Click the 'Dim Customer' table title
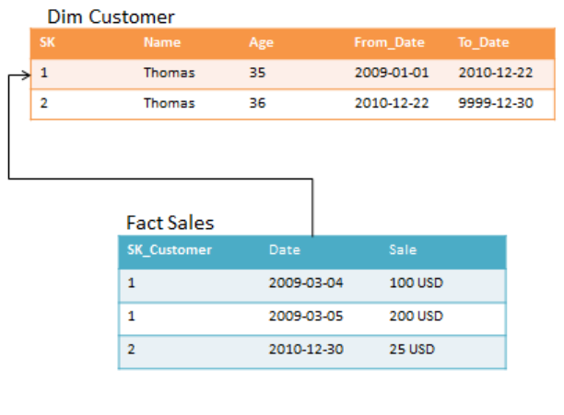The height and width of the screenshot is (415, 564). click(111, 17)
